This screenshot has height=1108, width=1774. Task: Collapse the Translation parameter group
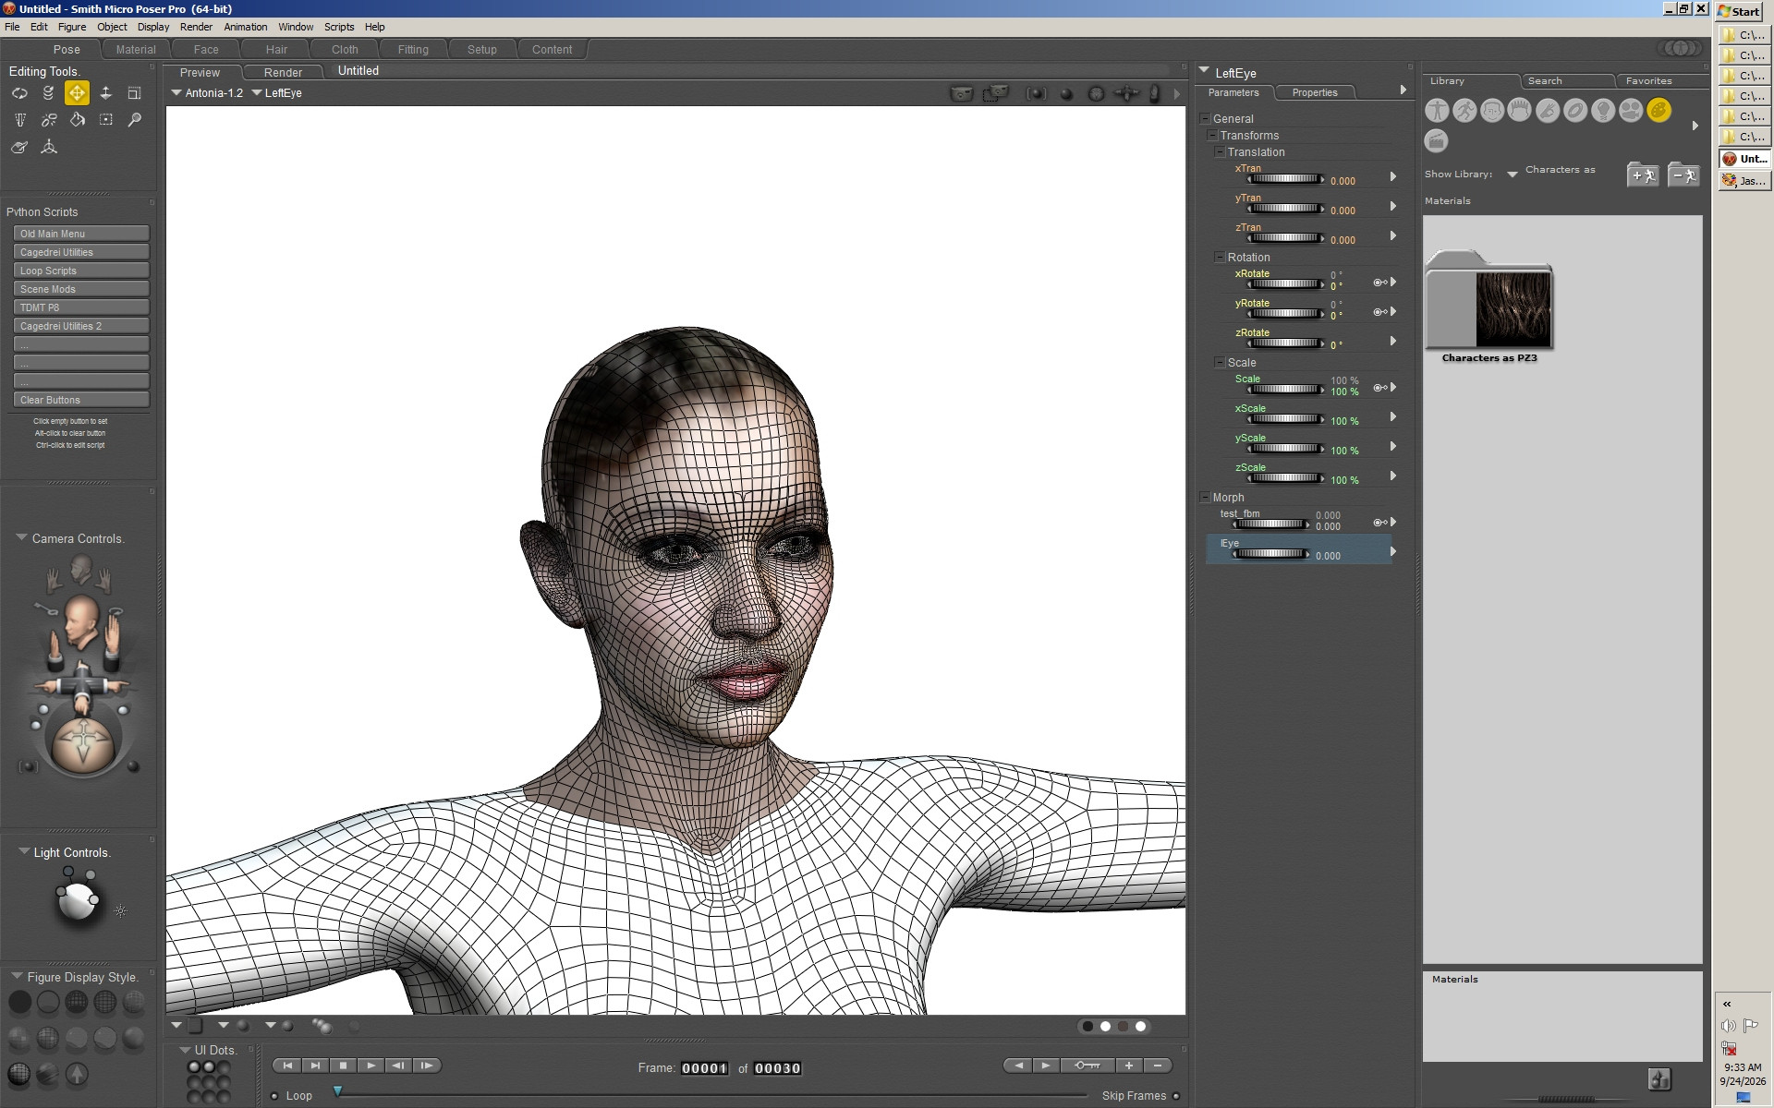1220,151
